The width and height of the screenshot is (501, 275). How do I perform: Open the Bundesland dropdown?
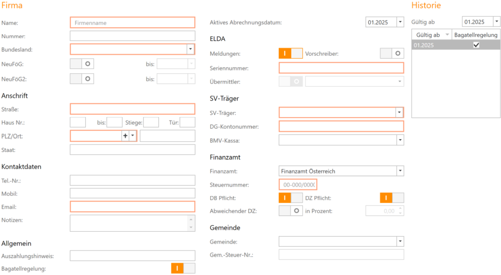click(x=190, y=49)
